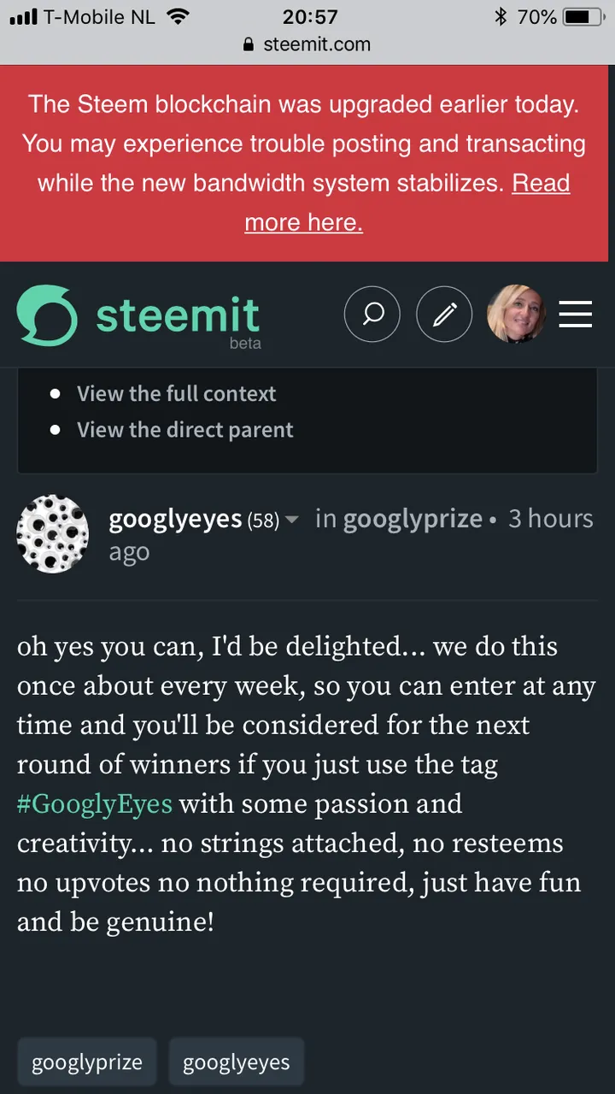Image resolution: width=615 pixels, height=1094 pixels.
Task: Open your profile avatar in header
Action: point(516,315)
